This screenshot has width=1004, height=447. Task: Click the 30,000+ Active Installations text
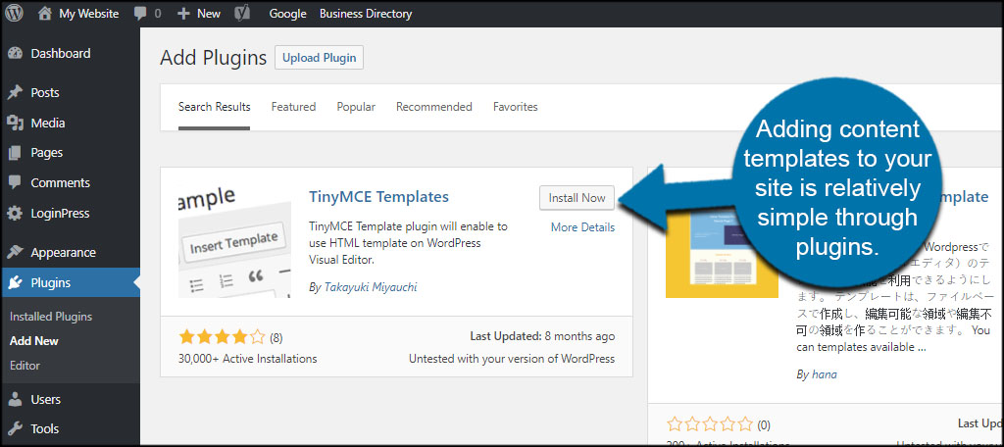[247, 359]
